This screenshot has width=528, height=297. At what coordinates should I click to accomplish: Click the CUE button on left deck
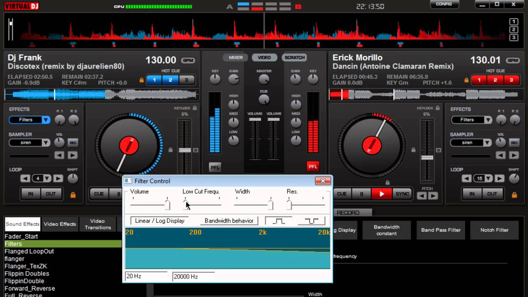click(99, 193)
